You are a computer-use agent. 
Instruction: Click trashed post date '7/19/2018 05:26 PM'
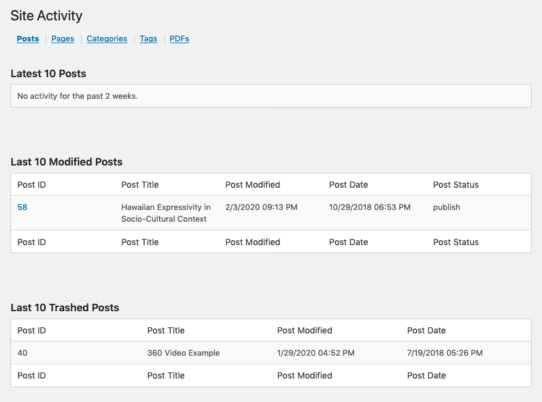[444, 353]
